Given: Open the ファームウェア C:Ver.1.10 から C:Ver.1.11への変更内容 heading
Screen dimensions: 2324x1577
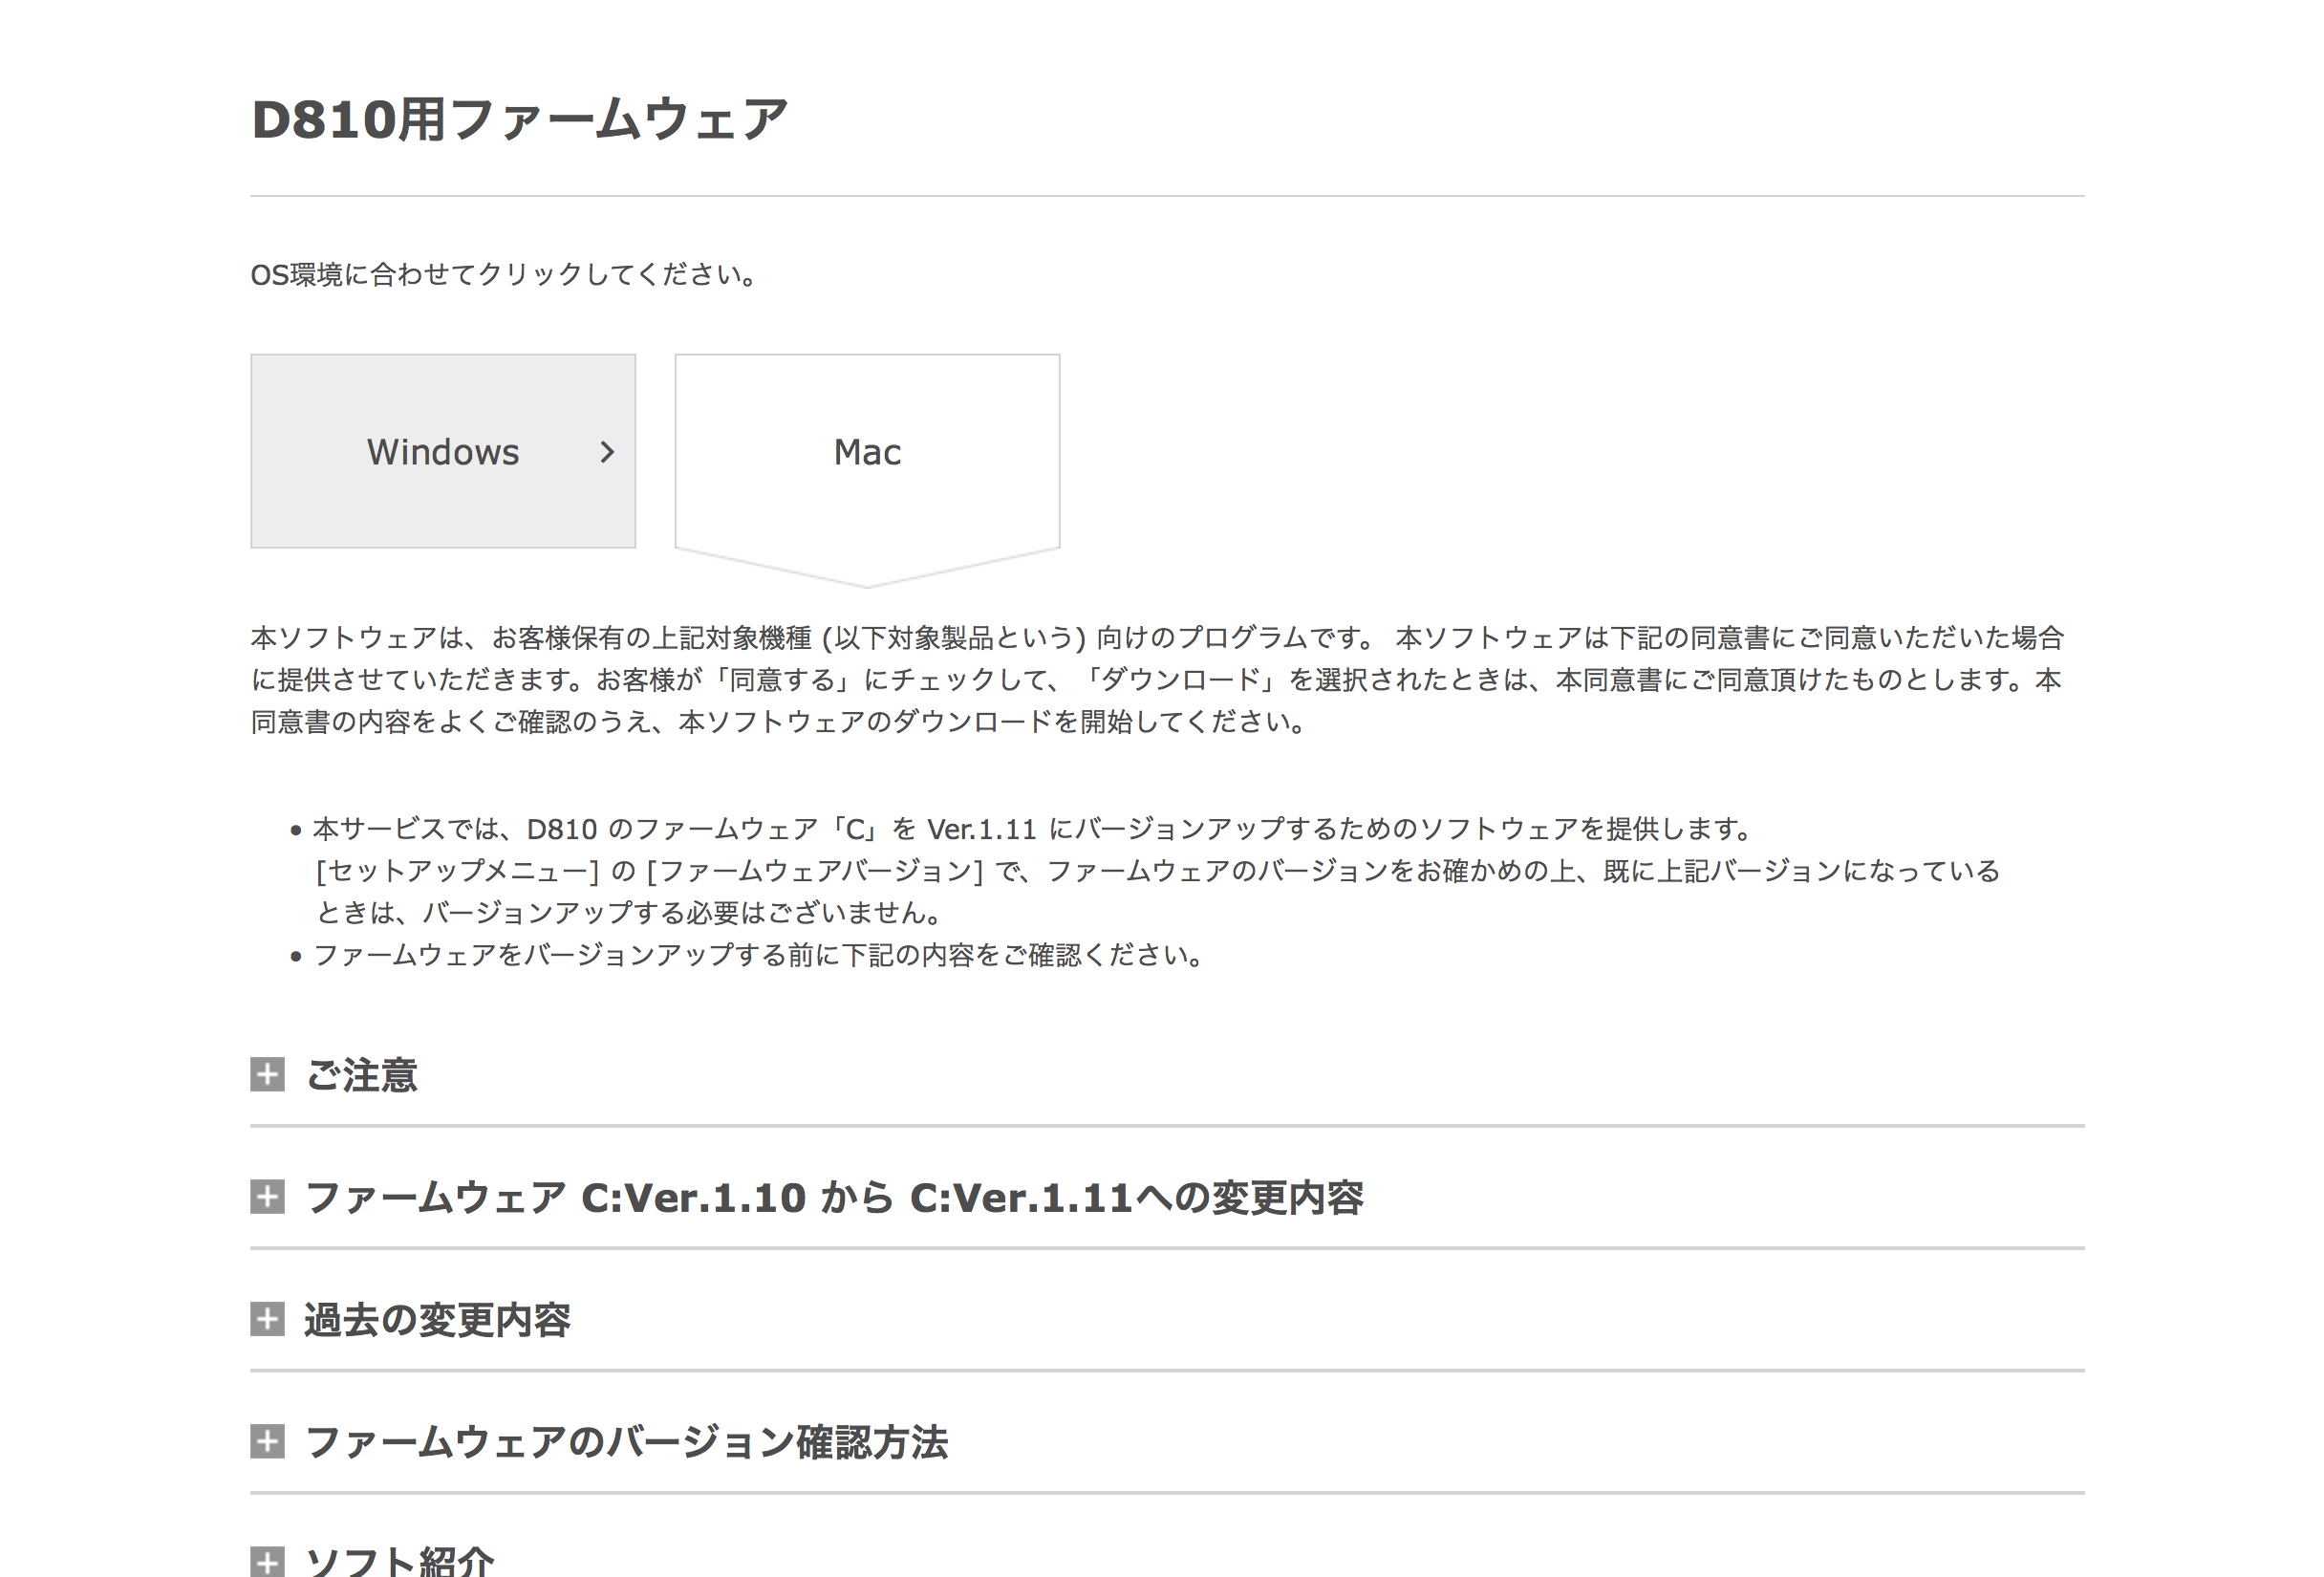Looking at the screenshot, I should (x=834, y=1197).
